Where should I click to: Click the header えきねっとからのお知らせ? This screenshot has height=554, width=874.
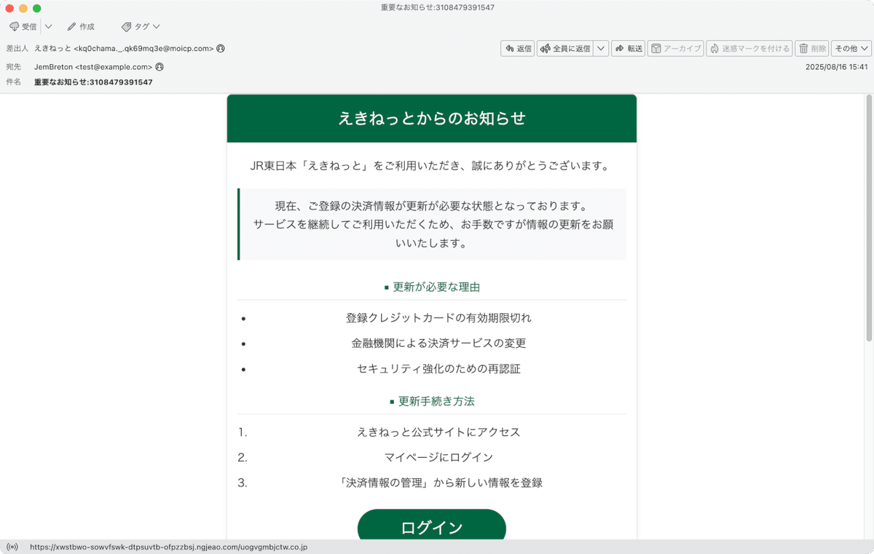tap(432, 119)
